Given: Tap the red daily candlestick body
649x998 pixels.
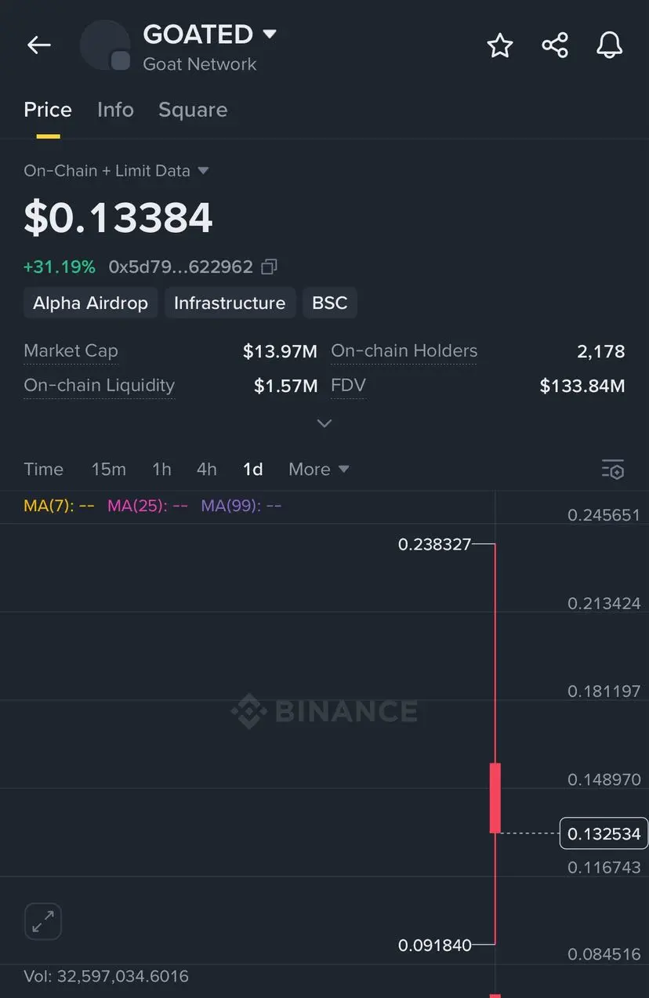Looking at the screenshot, I should tap(495, 797).
